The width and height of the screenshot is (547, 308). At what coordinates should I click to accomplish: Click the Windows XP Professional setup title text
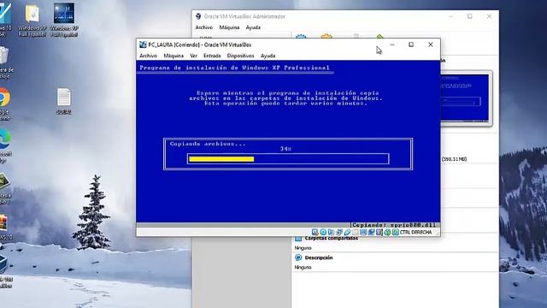tap(234, 68)
